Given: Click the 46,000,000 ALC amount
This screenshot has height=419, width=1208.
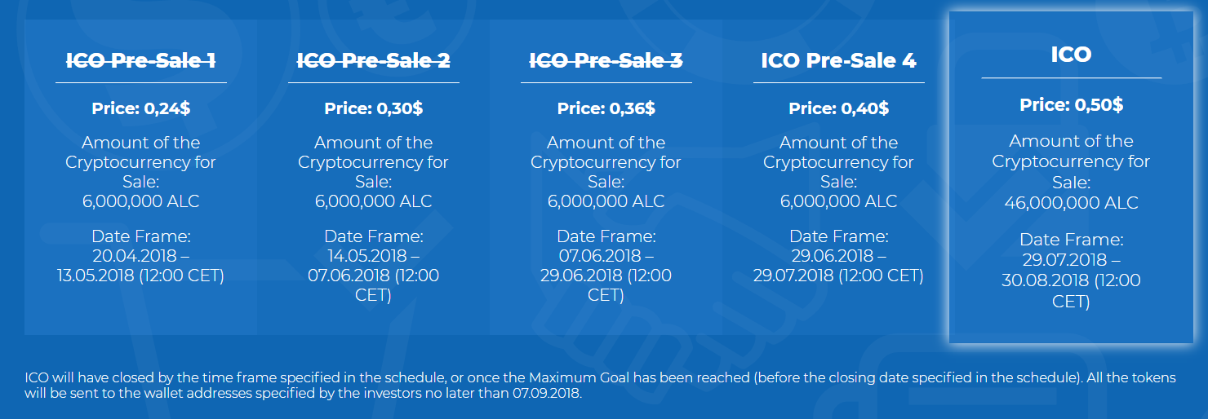Looking at the screenshot, I should [x=1071, y=203].
